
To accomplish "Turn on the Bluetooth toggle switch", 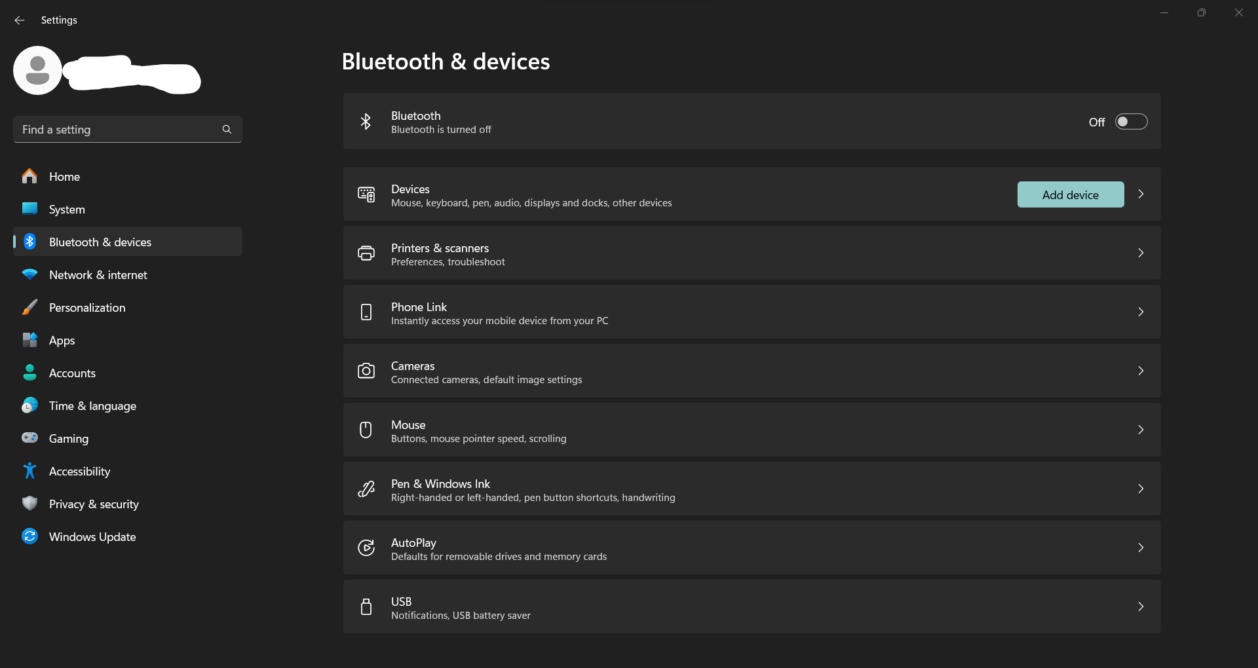I will (x=1131, y=122).
